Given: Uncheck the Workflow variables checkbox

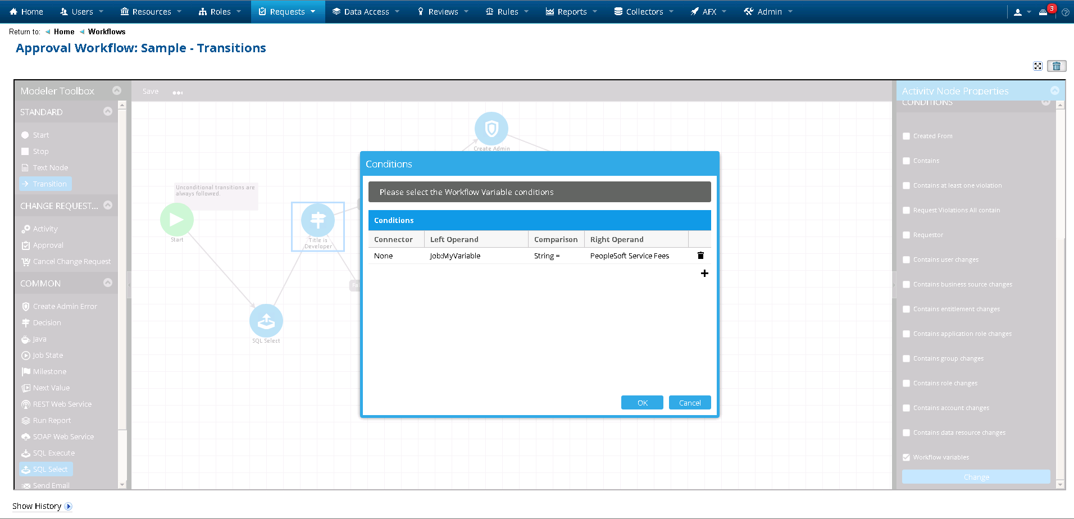Looking at the screenshot, I should tap(906, 457).
